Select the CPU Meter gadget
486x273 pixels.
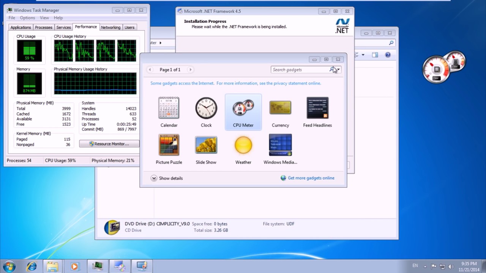[243, 112]
